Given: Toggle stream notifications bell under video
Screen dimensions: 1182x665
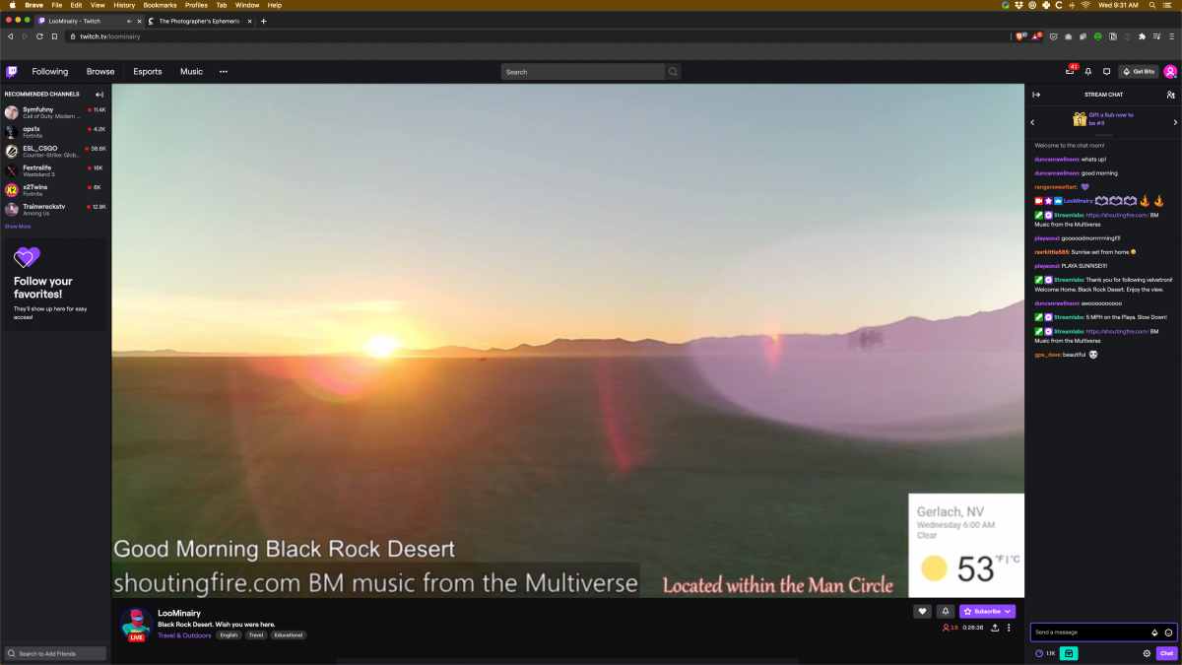Looking at the screenshot, I should click(946, 611).
